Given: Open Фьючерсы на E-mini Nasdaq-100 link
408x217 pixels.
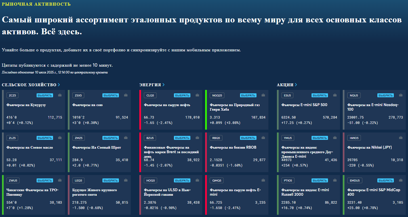Looking at the screenshot, I should [373, 107].
